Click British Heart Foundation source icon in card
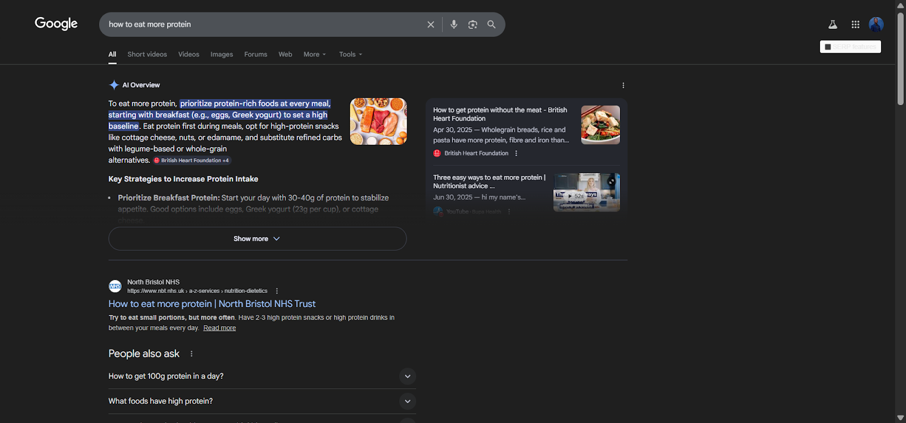Screen dimensions: 906x423 click(437, 153)
